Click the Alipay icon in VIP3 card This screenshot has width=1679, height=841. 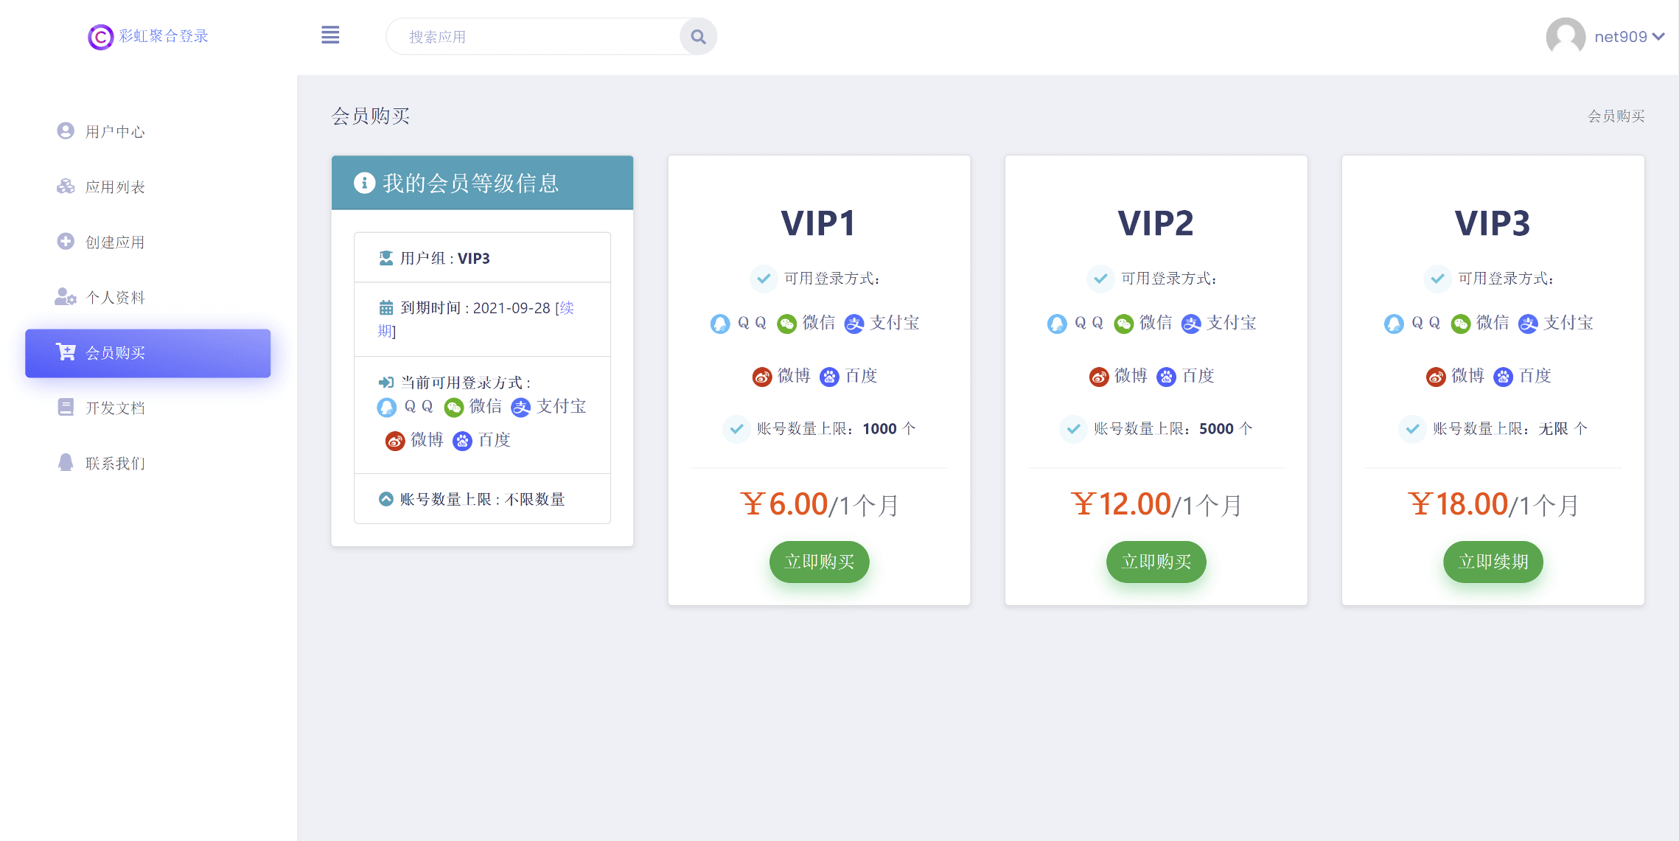click(1528, 324)
